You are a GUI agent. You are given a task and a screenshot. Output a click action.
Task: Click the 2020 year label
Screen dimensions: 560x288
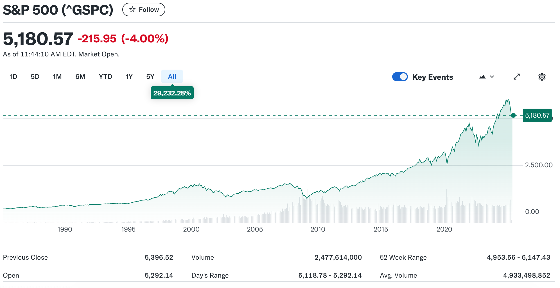(x=444, y=229)
